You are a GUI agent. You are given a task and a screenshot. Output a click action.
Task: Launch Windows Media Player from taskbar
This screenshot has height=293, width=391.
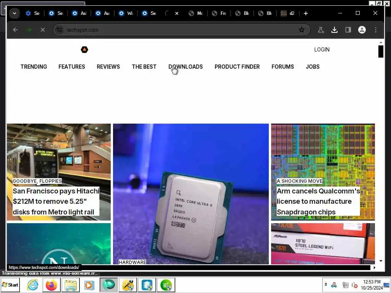coord(89,285)
